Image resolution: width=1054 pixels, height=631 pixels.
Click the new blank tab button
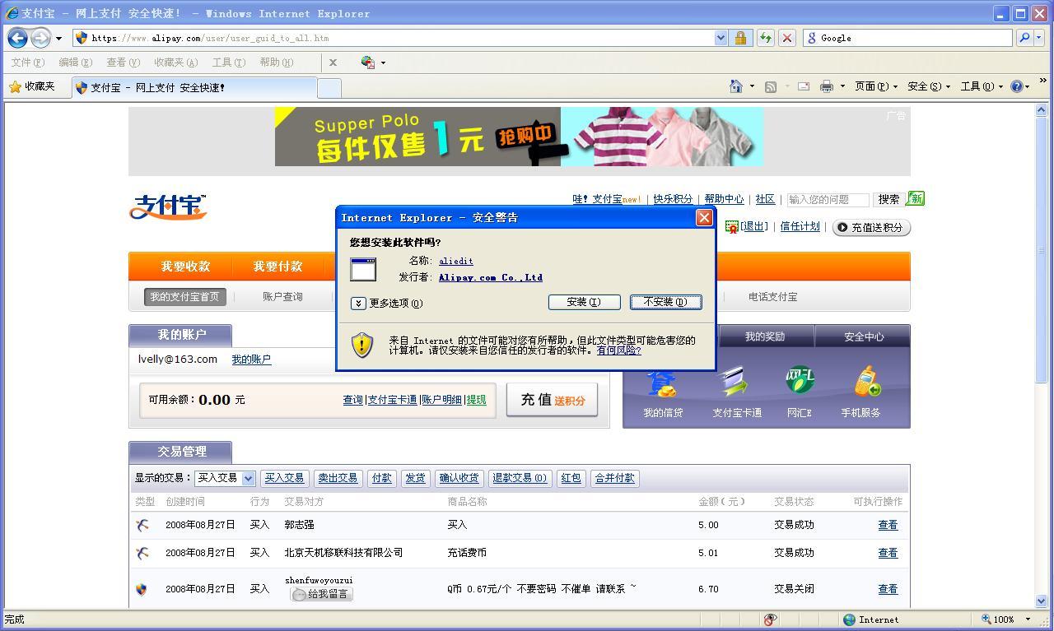329,88
